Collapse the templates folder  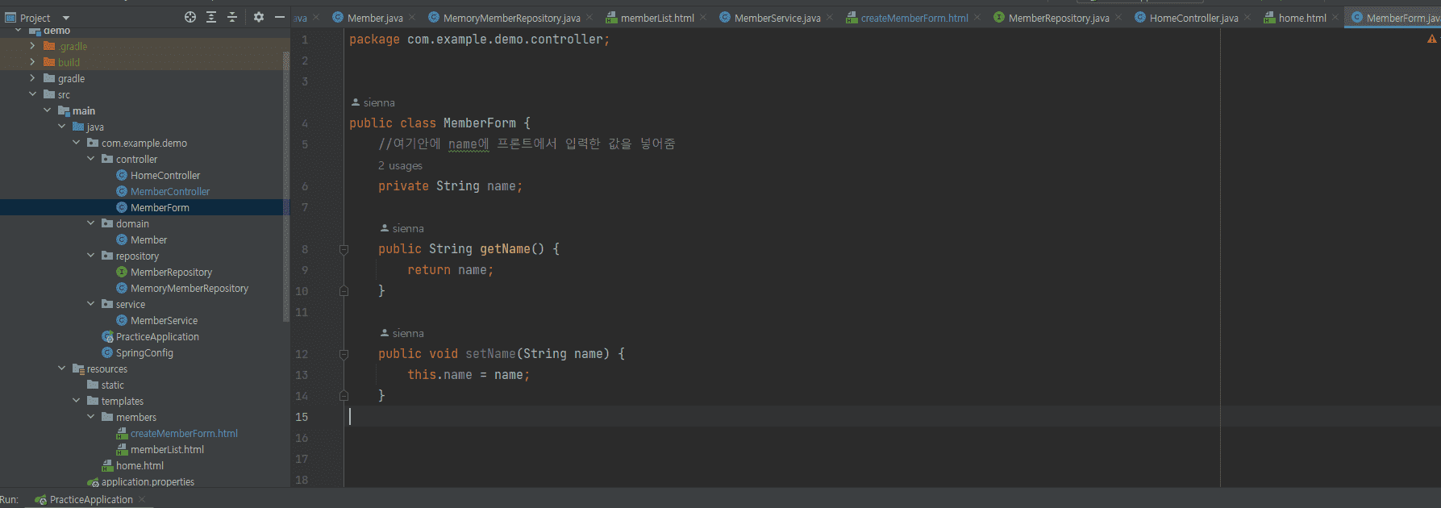point(76,401)
